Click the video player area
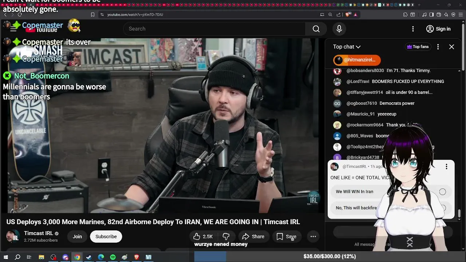 coord(162,126)
